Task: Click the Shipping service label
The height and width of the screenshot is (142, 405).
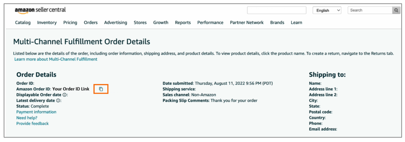Action: tap(179, 89)
